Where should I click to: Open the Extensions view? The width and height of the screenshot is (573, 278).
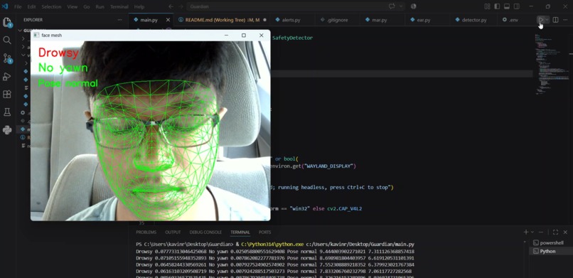coord(7,95)
